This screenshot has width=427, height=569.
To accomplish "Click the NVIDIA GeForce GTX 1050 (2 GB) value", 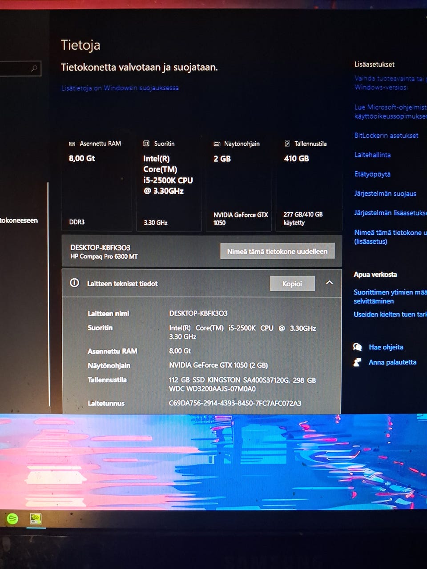I will click(218, 365).
